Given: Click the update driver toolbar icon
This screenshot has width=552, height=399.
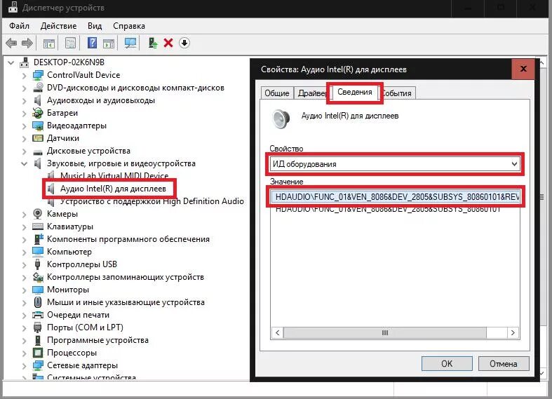Looking at the screenshot, I should click(152, 43).
